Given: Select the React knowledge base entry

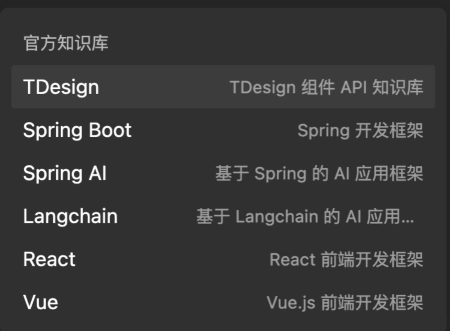Looking at the screenshot, I should [223, 259].
